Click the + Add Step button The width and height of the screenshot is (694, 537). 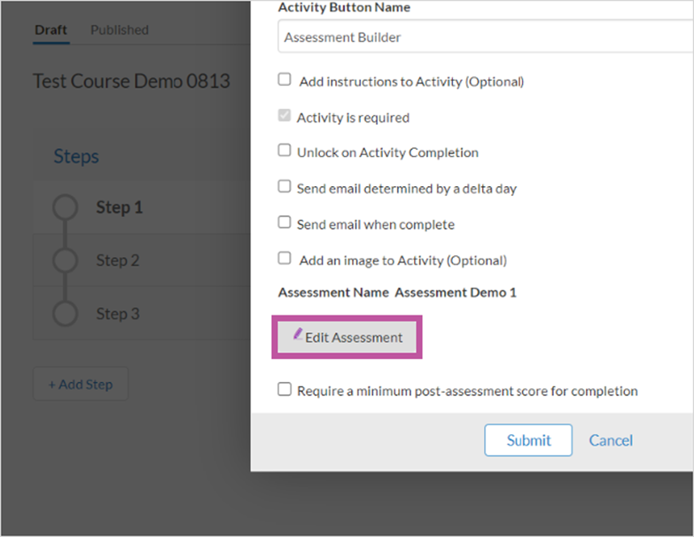pos(81,384)
